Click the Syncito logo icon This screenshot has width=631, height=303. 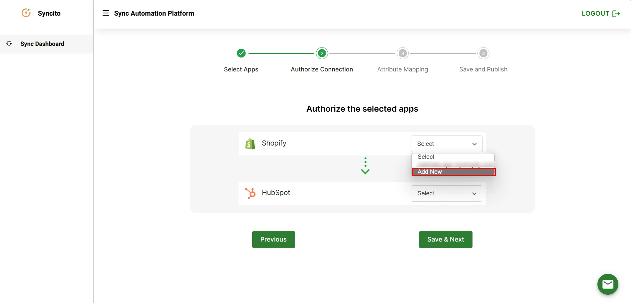click(x=26, y=13)
